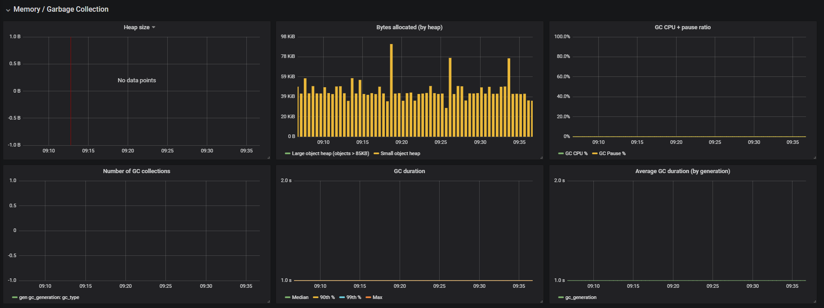
Task: Open the Number of GC collections panel title
Action: (136, 171)
